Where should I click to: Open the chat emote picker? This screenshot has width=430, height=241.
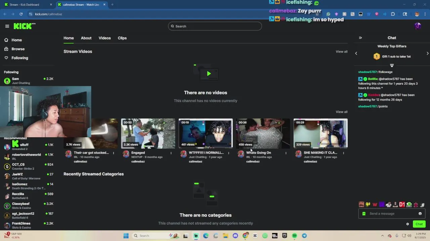pyautogui.click(x=420, y=214)
